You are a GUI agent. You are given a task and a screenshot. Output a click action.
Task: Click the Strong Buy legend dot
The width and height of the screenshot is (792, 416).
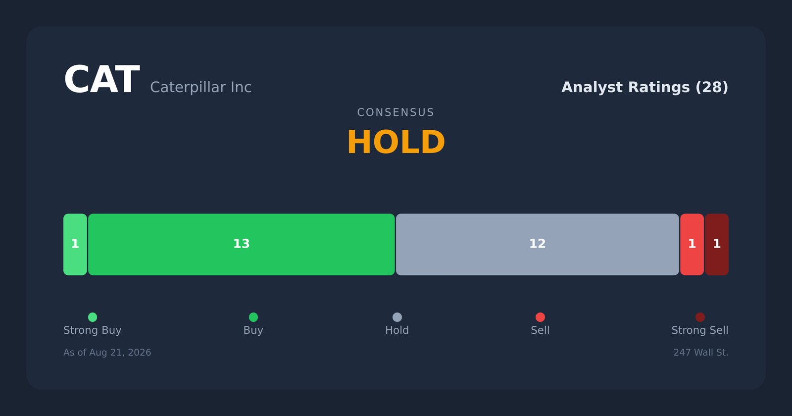tap(93, 317)
